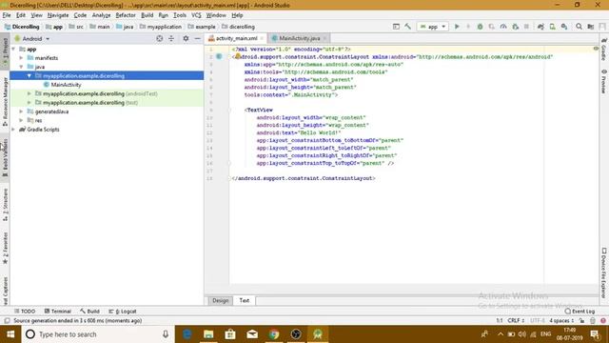Switch to the Design editor tab
The image size is (609, 343).
tap(220, 301)
